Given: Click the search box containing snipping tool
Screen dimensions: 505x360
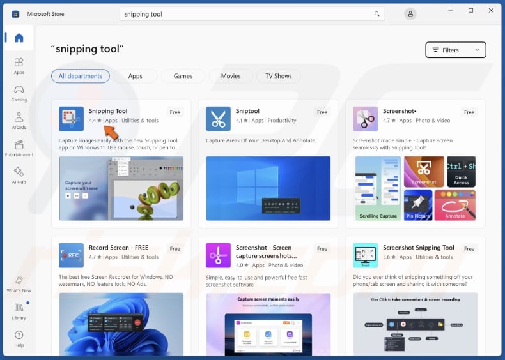Looking at the screenshot, I should click(x=252, y=14).
